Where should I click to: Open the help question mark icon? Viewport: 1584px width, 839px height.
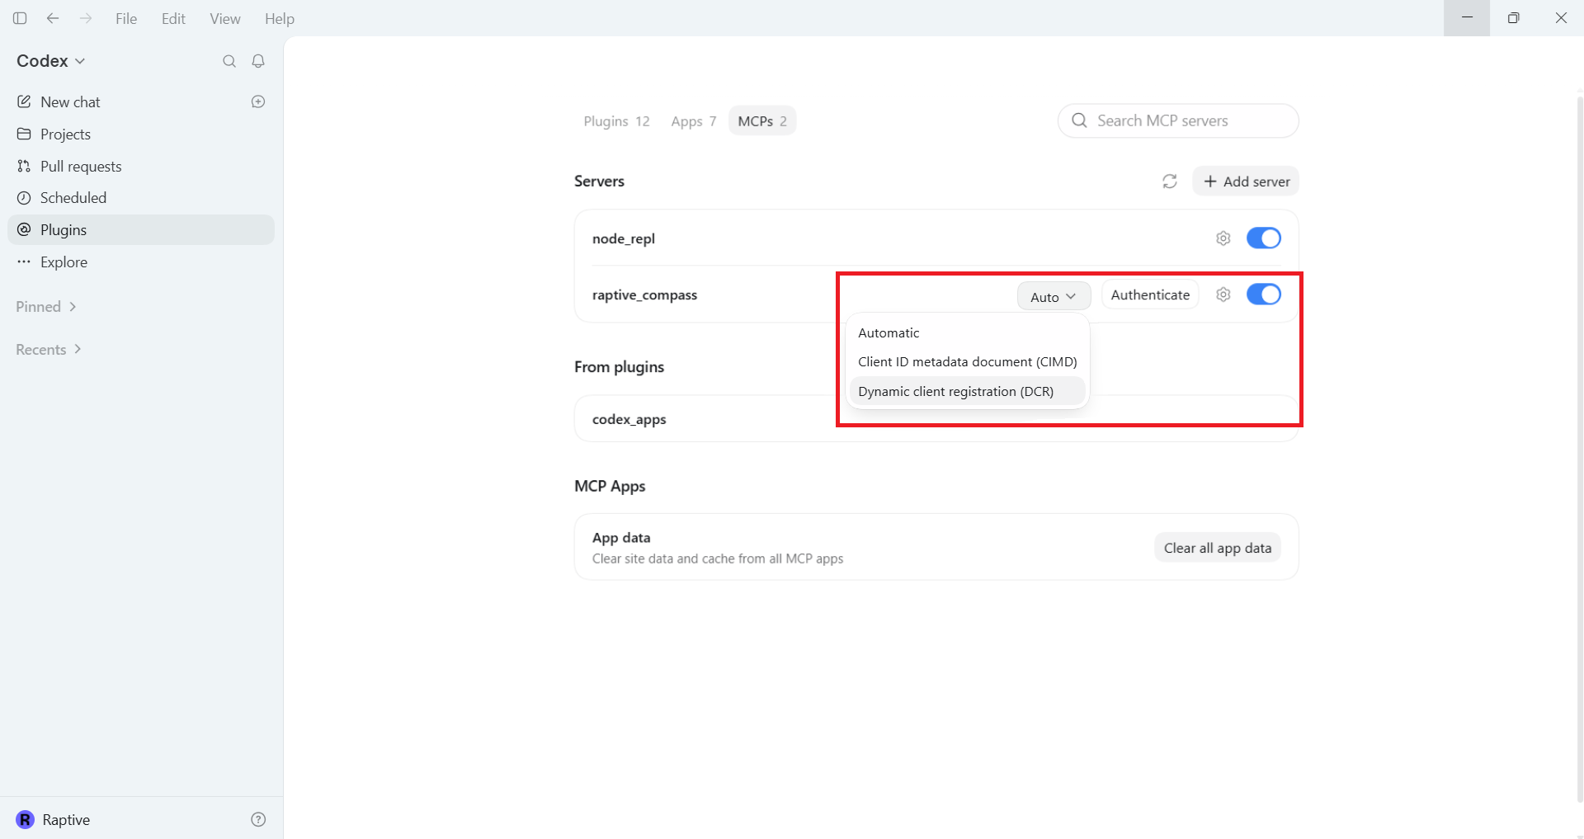(x=258, y=819)
